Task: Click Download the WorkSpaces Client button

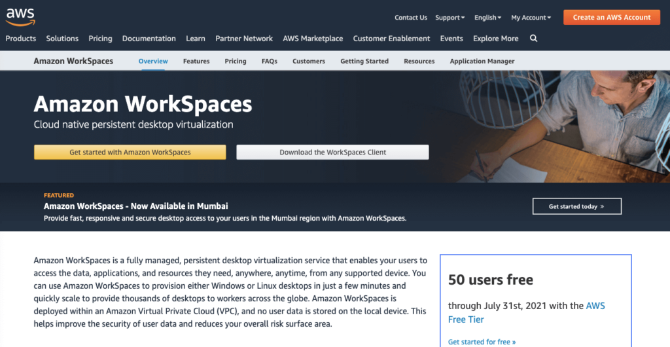Action: (x=333, y=152)
